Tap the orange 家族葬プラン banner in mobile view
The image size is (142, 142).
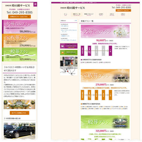point(19,41)
